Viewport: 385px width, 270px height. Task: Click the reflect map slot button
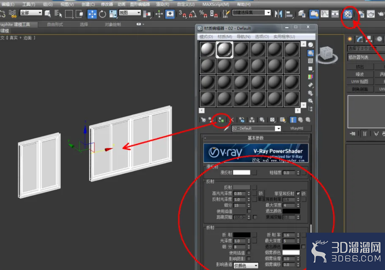click(x=254, y=187)
